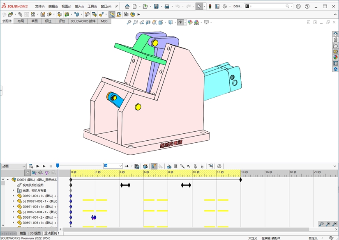Open the 文件(F) menu
This screenshot has height=240, width=339.
click(x=40, y=7)
